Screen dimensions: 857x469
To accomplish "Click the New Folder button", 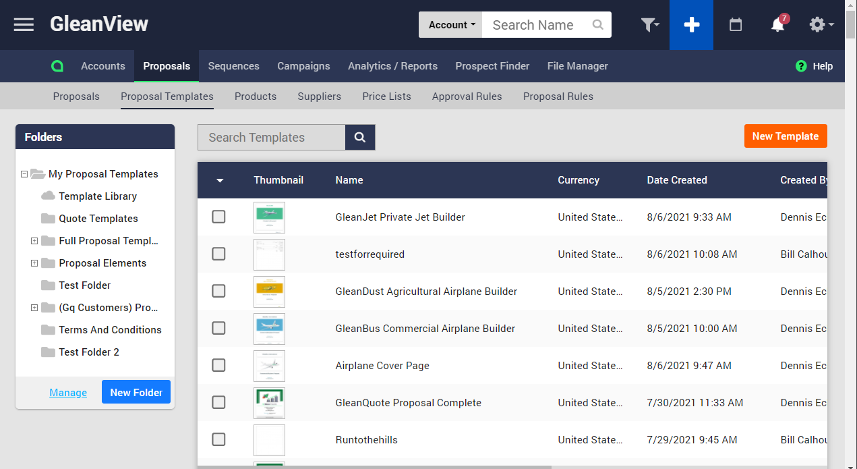I will pos(136,392).
